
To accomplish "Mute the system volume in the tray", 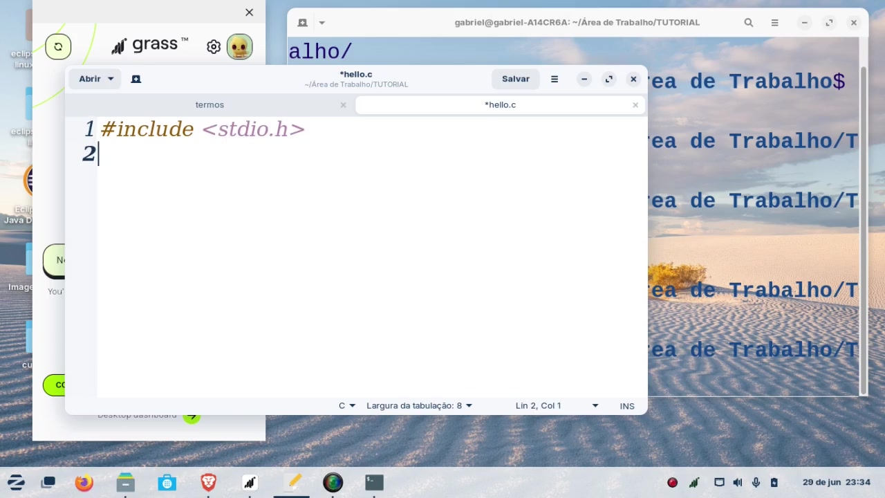I will point(737,482).
